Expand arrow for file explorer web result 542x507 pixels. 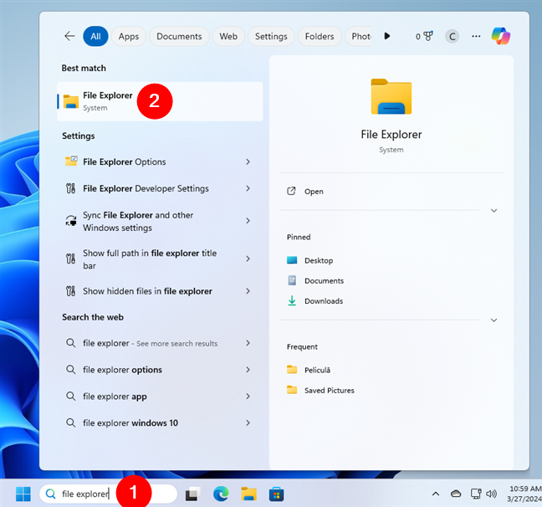(248, 343)
